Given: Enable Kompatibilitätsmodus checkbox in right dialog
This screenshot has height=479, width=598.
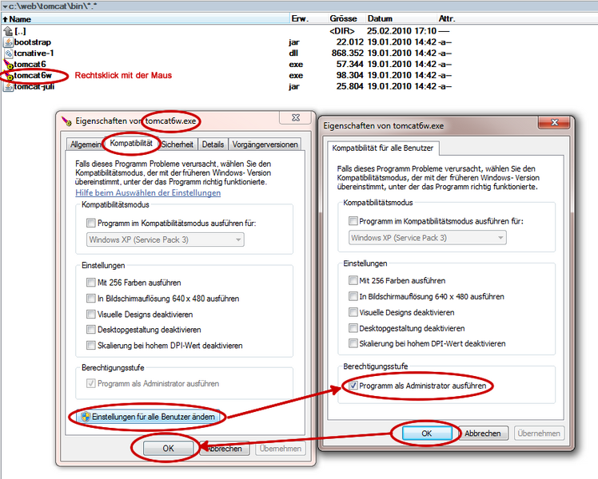Looking at the screenshot, I should coord(353,221).
